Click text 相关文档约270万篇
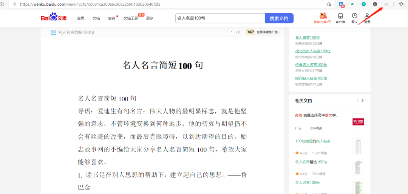The width and height of the screenshot is (408, 194). tap(309, 57)
